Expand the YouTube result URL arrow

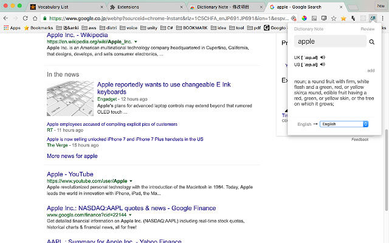pyautogui.click(x=131, y=181)
